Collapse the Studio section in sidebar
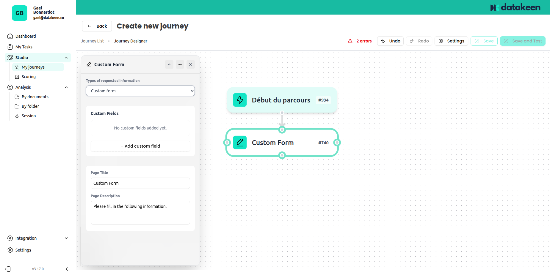 click(x=66, y=58)
